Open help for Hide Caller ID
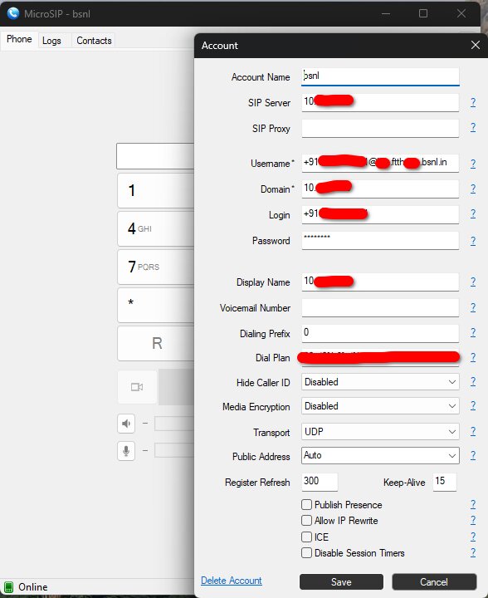The width and height of the screenshot is (488, 598). point(473,381)
